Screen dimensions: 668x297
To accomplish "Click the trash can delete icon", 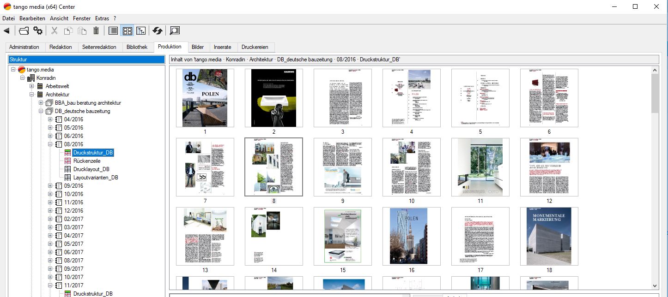I will (x=96, y=31).
